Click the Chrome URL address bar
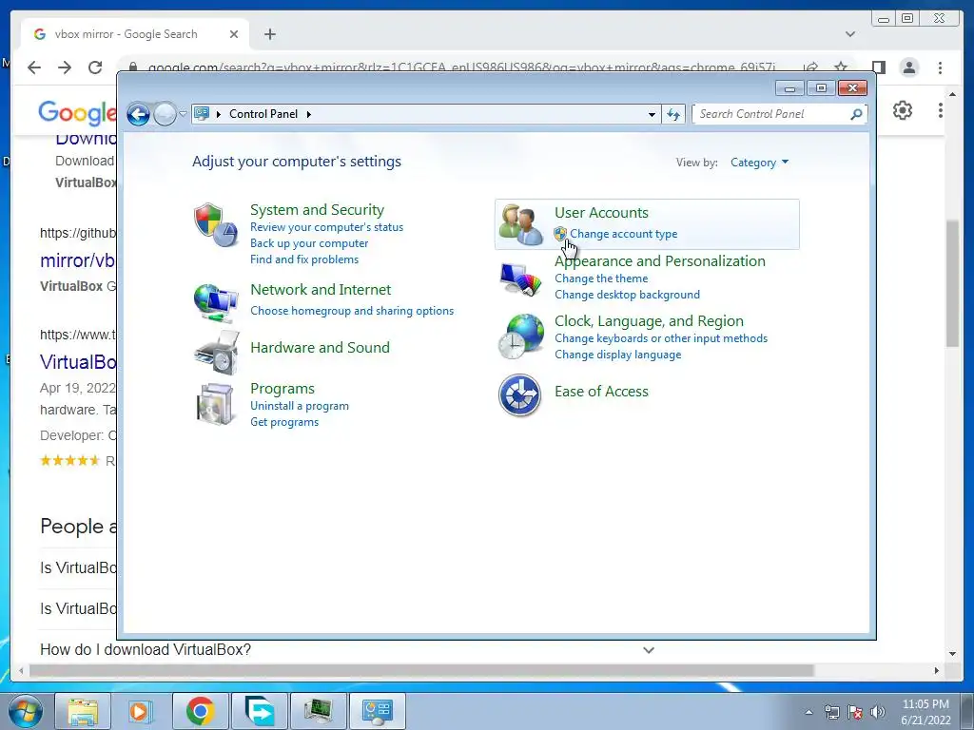 460,67
